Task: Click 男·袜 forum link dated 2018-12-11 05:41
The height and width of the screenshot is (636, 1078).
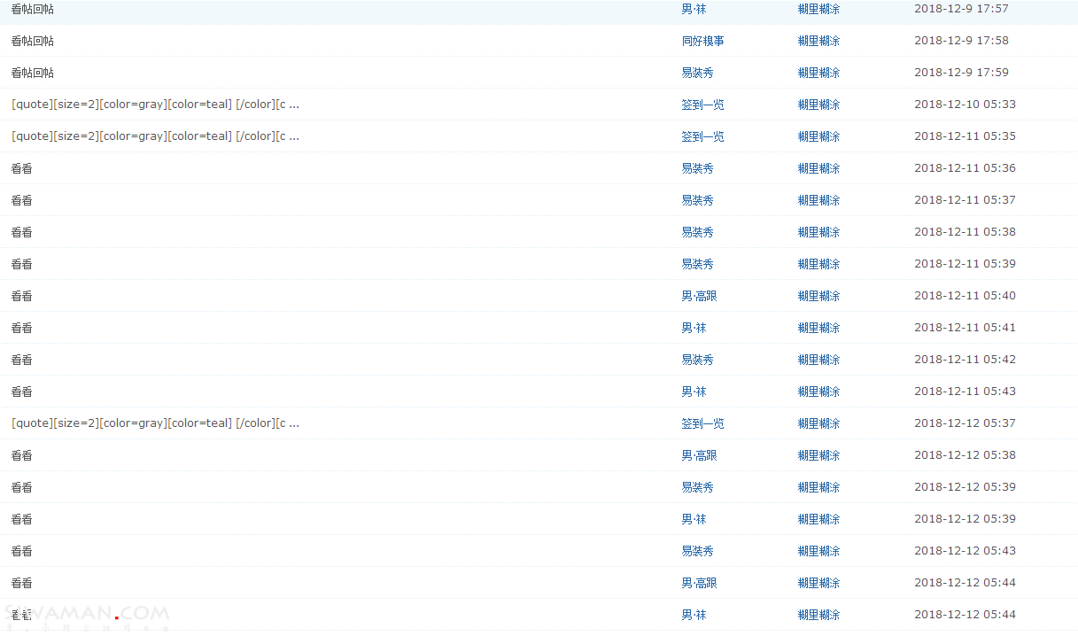Action: tap(693, 328)
